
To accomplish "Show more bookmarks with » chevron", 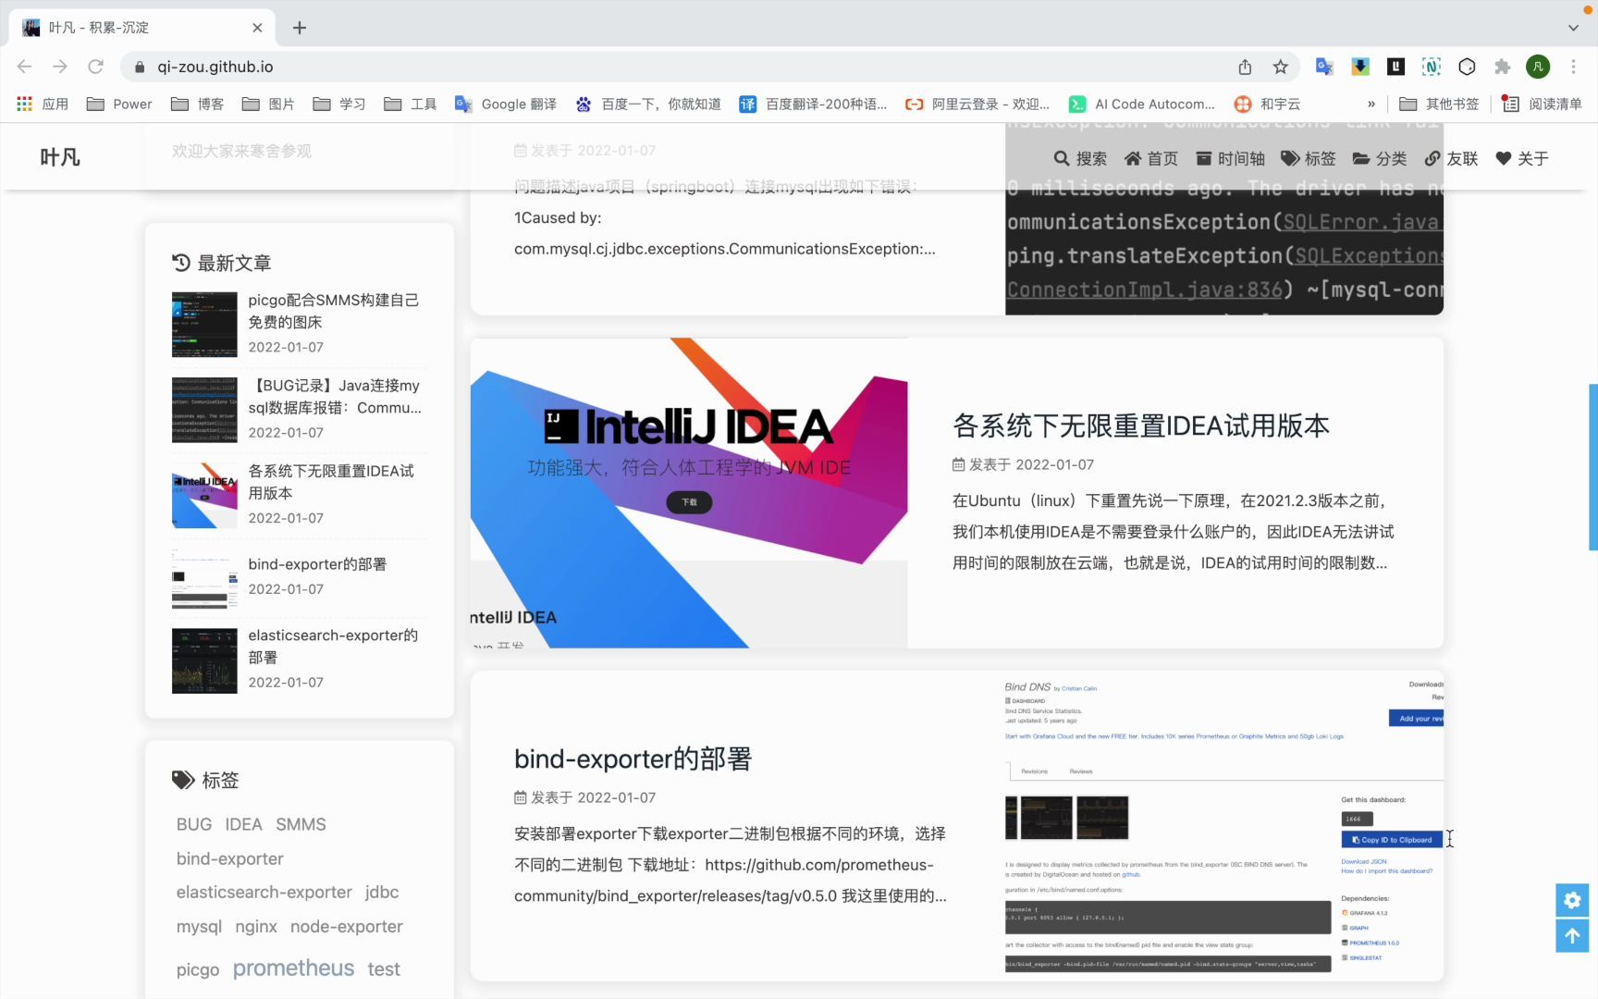I will tap(1371, 104).
